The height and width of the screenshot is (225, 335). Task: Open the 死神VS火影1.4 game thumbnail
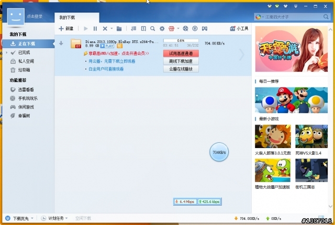pos(311,137)
